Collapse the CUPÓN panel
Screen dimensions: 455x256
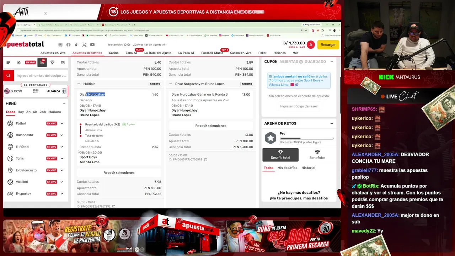[x=332, y=62]
